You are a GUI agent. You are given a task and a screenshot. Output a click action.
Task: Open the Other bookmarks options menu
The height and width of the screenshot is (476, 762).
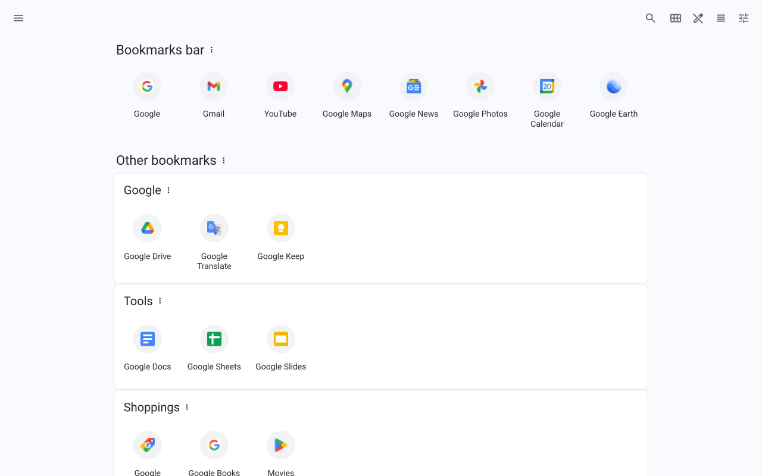223,160
